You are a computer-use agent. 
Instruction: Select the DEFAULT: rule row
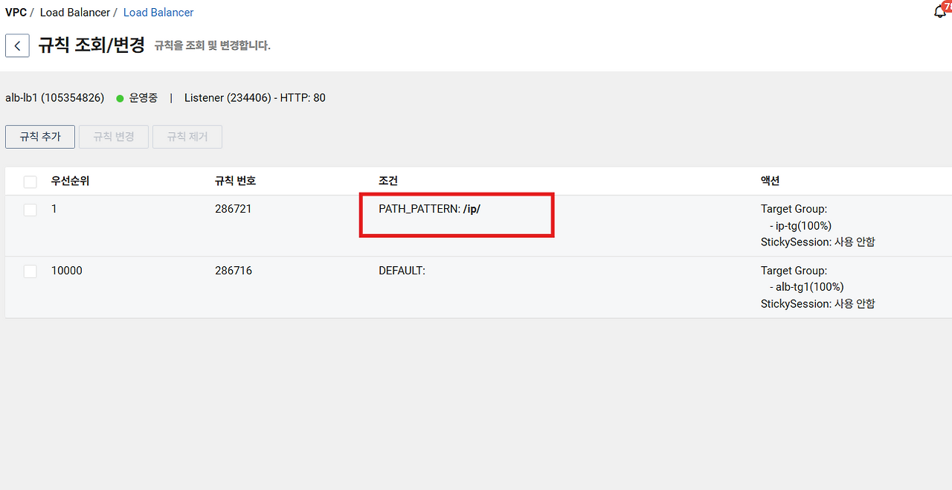[476, 287]
